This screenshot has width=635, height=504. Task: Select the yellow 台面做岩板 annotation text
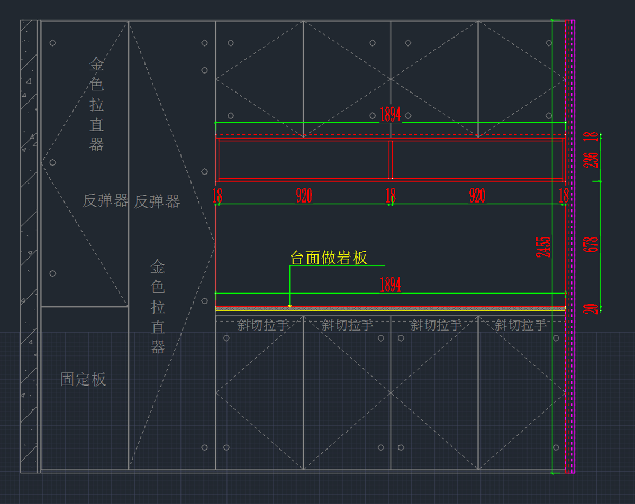[x=328, y=258]
